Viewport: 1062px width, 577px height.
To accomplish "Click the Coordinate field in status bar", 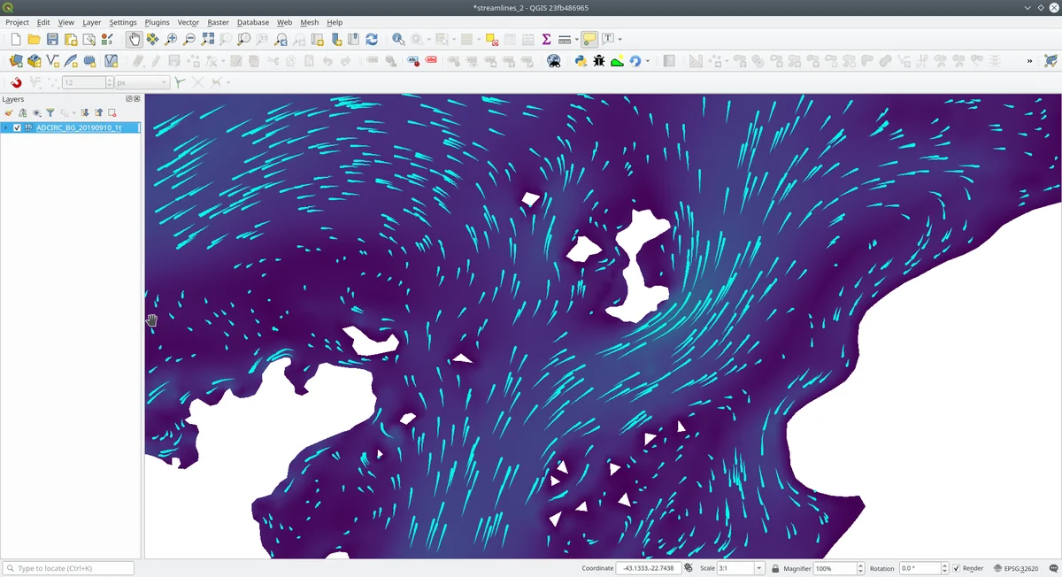I will [648, 568].
